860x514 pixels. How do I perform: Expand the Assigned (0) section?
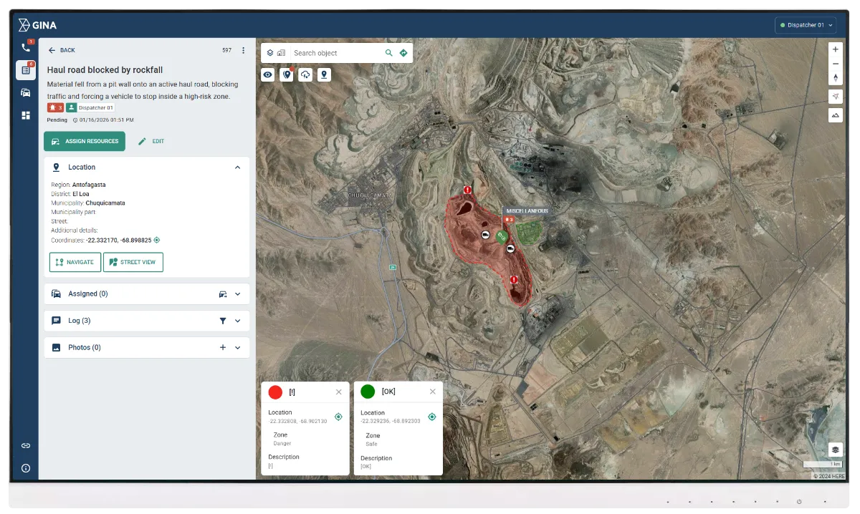tap(239, 294)
